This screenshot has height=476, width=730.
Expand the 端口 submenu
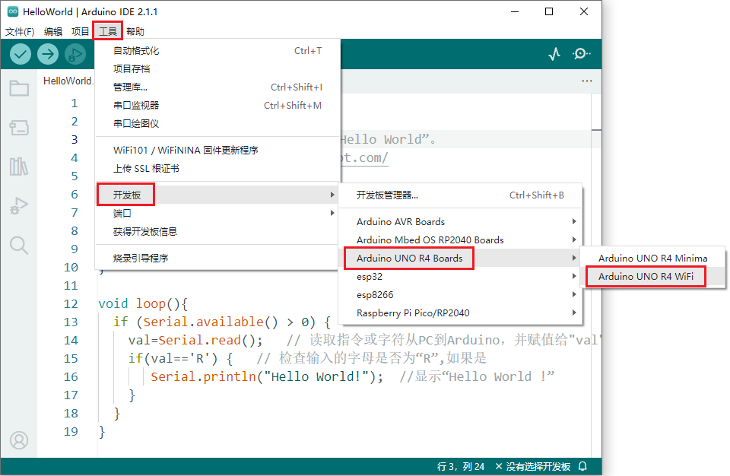pyautogui.click(x=217, y=214)
